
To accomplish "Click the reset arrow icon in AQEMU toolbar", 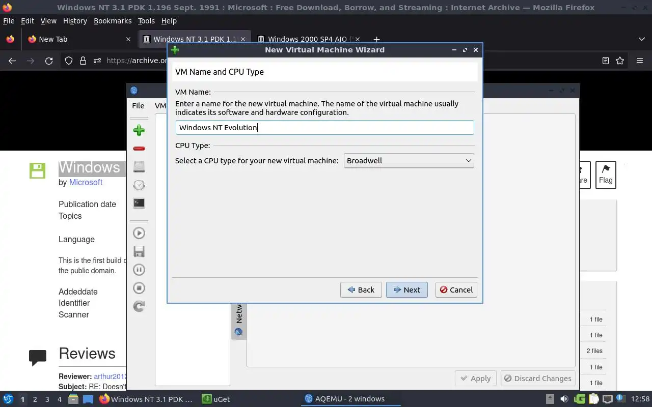I will coord(139,306).
